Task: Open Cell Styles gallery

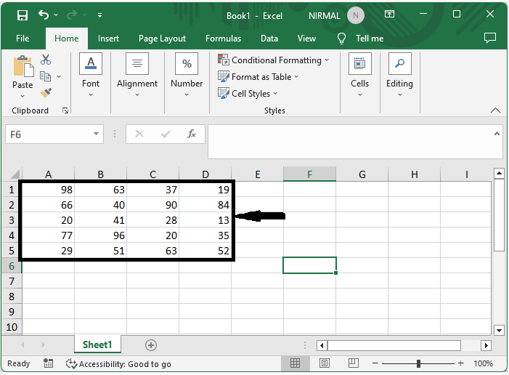Action: coord(248,94)
